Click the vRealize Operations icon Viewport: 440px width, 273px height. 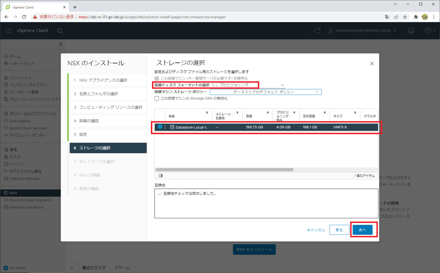pyautogui.click(x=6, y=207)
